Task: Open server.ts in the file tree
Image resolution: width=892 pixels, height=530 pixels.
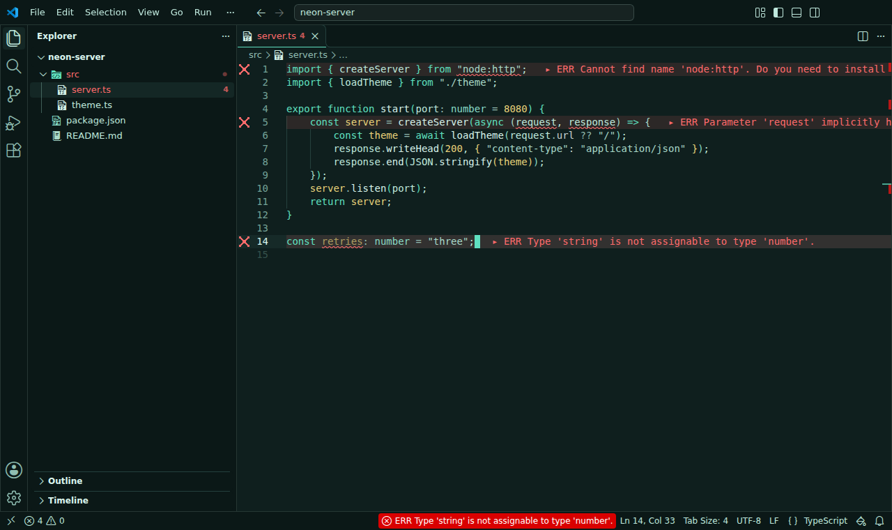Action: [132, 90]
